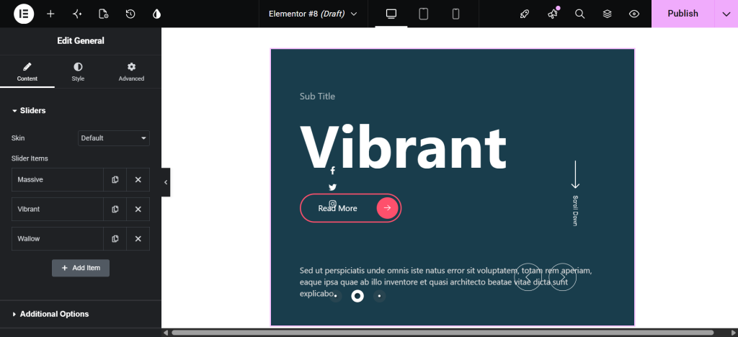The width and height of the screenshot is (738, 337).
Task: Switch to Desktop device view
Action: tap(391, 14)
